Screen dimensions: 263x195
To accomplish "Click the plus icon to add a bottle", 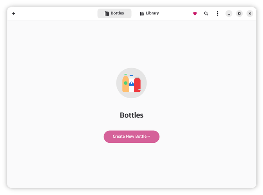I will point(14,13).
